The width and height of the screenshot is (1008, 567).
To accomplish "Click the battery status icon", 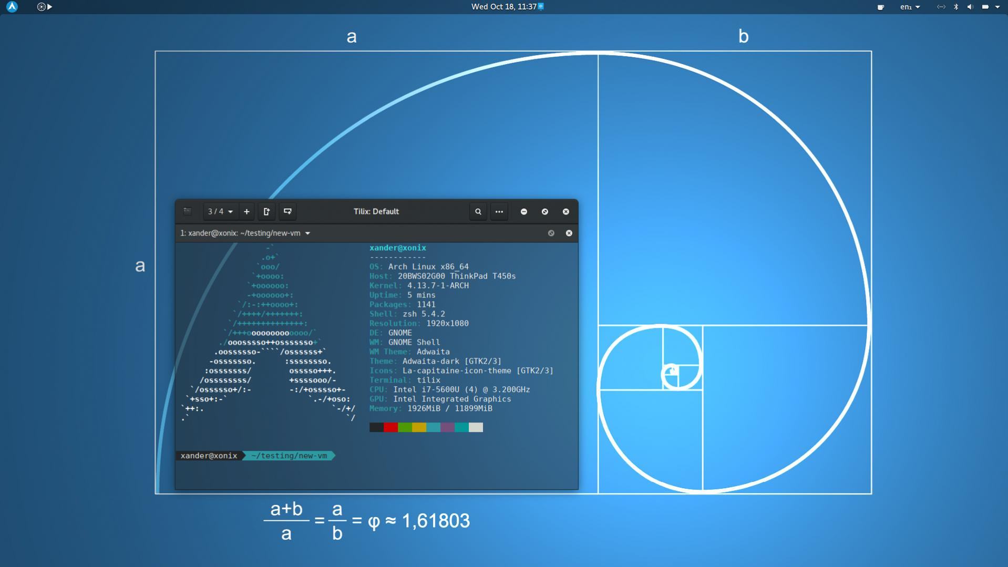I will pos(985,7).
